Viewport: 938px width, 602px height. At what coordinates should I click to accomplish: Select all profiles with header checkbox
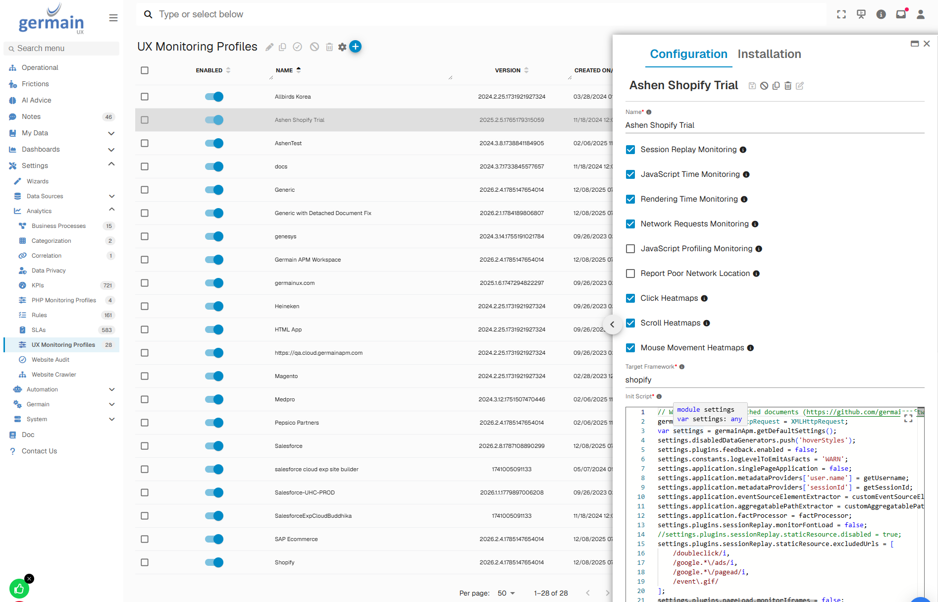145,70
